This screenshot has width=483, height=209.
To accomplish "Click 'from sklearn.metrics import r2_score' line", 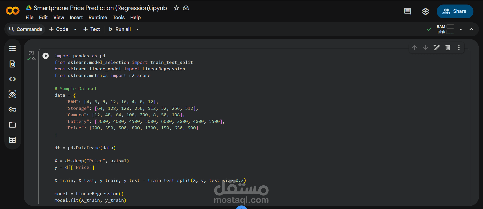I will point(102,75).
